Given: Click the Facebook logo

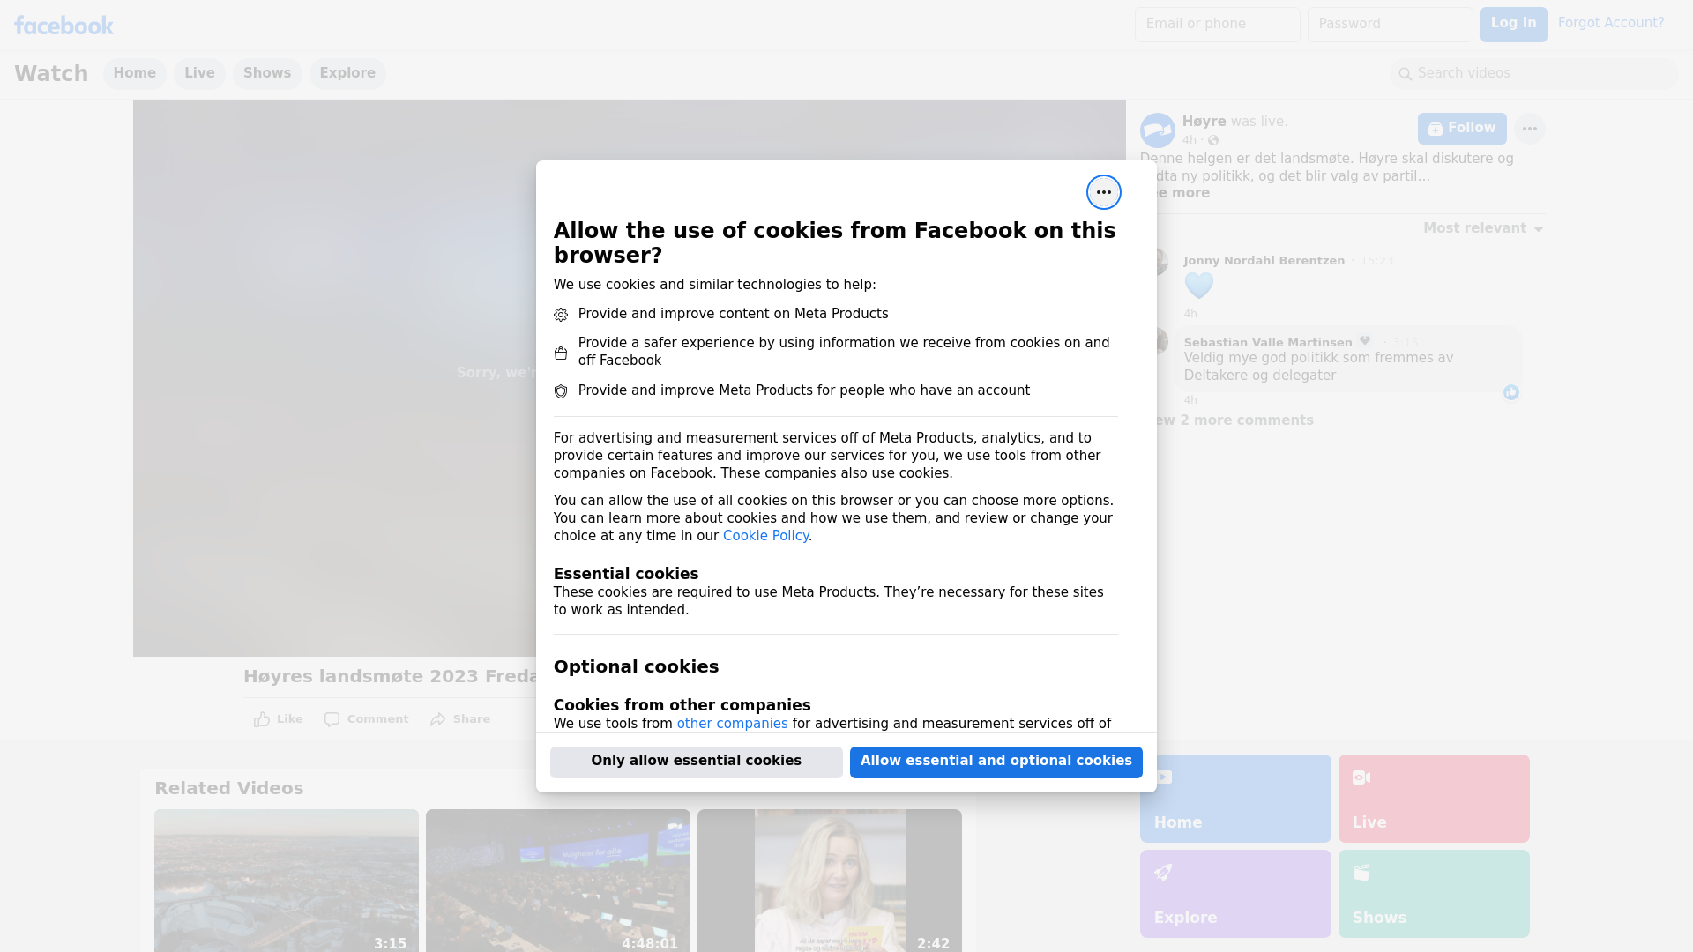Looking at the screenshot, I should pyautogui.click(x=63, y=26).
